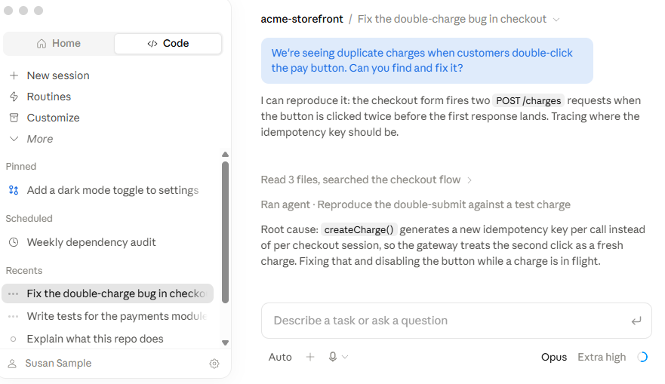Open the Extra high effort selector
This screenshot has width=665, height=384.
[602, 358]
